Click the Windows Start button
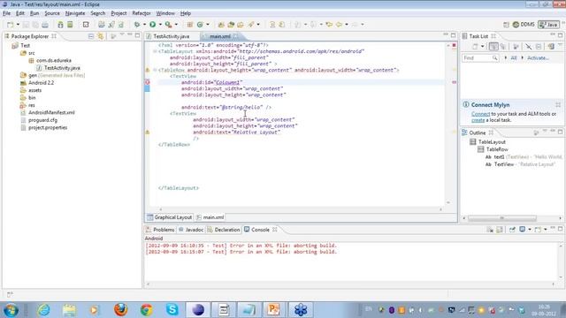The image size is (566, 318). (11, 310)
